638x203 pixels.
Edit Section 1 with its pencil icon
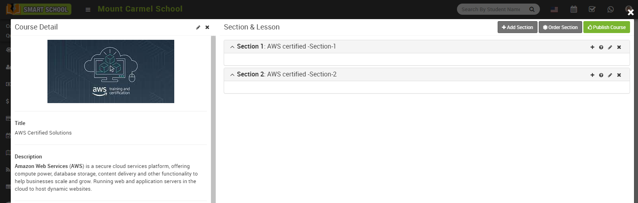point(610,47)
